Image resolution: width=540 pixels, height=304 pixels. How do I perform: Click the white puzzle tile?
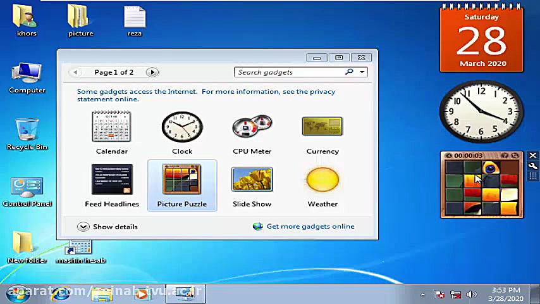click(509, 194)
